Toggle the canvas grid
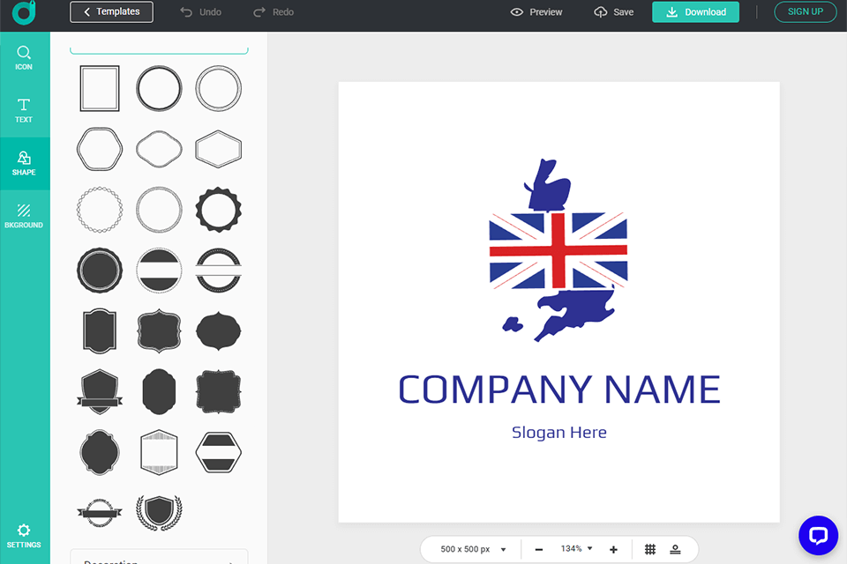 coord(650,549)
